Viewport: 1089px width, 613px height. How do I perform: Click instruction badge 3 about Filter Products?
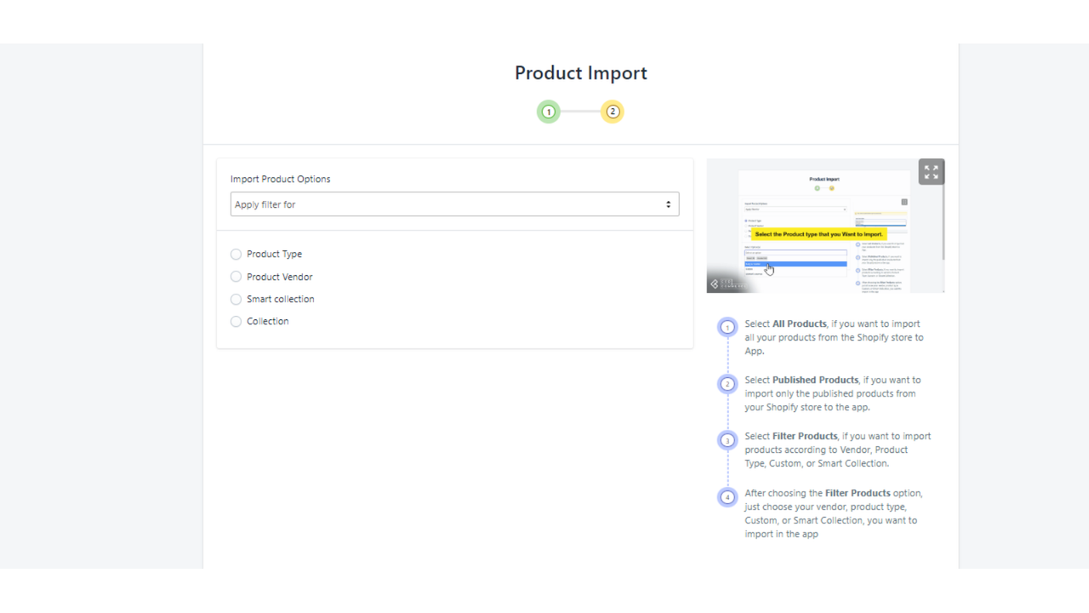coord(727,440)
